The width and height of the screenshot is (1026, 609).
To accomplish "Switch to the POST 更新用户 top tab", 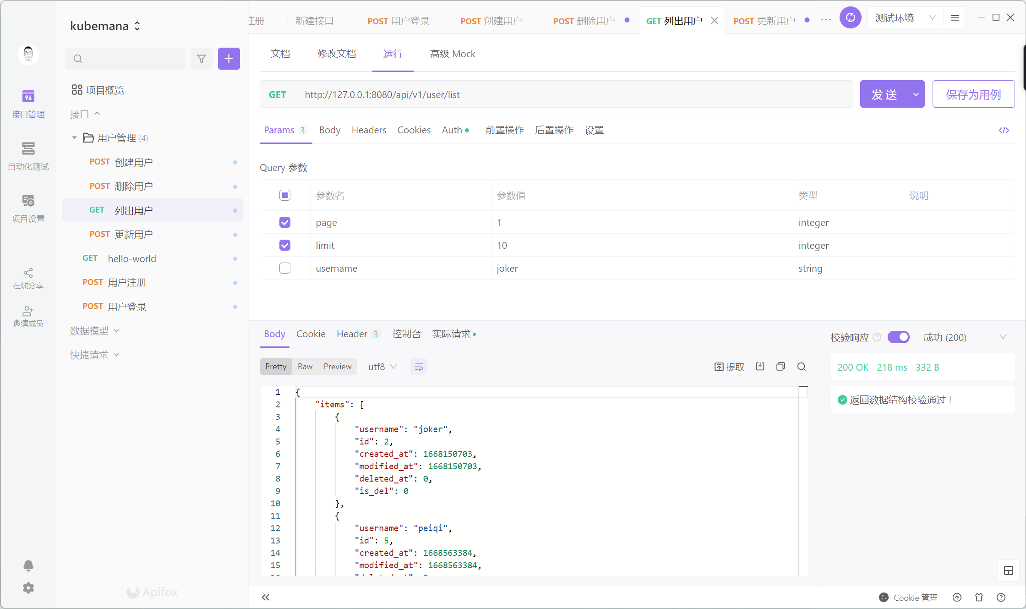I will click(x=764, y=21).
